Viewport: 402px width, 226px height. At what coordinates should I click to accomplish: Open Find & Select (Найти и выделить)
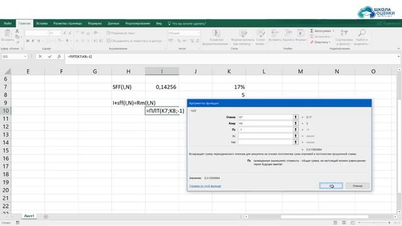coord(361,38)
